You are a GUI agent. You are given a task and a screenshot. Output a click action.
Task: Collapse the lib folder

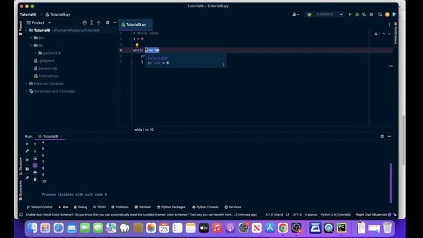tap(31, 46)
